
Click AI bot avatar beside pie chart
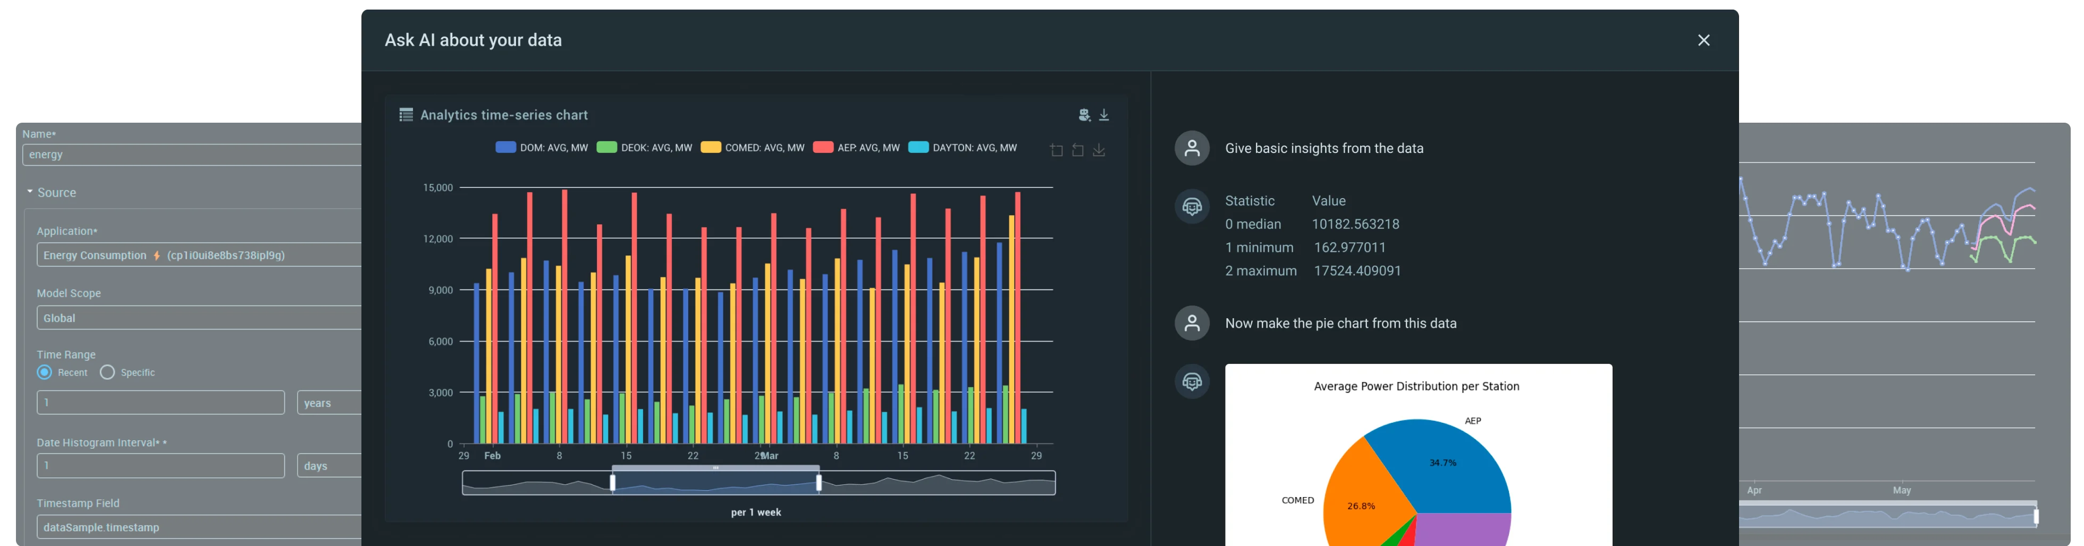tap(1192, 381)
